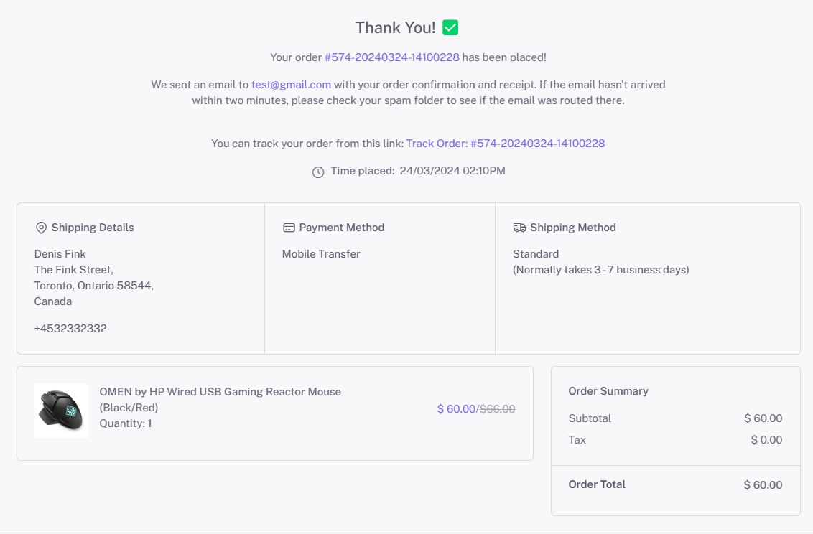Viewport: 813px width, 534px height.
Task: Click the OMEN by HP Gaming Mouse title
Action: click(220, 392)
